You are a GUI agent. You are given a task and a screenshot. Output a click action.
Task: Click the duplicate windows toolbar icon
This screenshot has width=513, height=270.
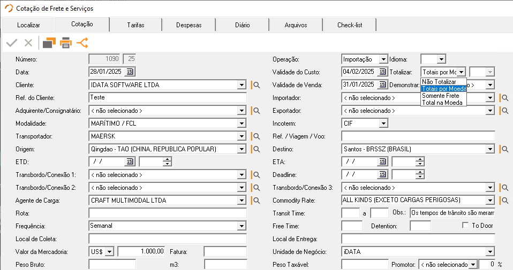pyautogui.click(x=49, y=43)
